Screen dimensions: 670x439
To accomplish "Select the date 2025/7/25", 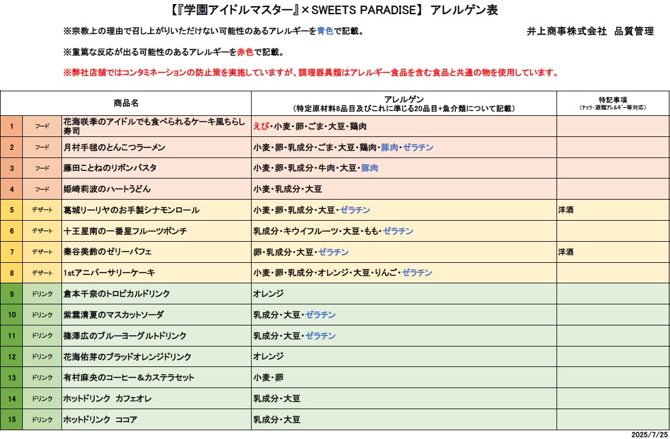I will (650, 434).
